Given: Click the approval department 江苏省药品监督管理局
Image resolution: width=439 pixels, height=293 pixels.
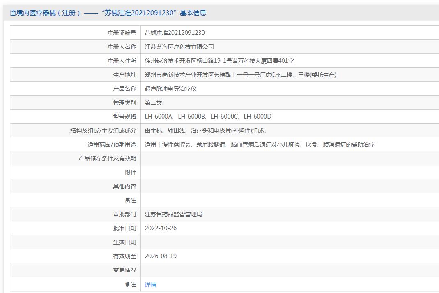Looking at the screenshot, I should (173, 214).
